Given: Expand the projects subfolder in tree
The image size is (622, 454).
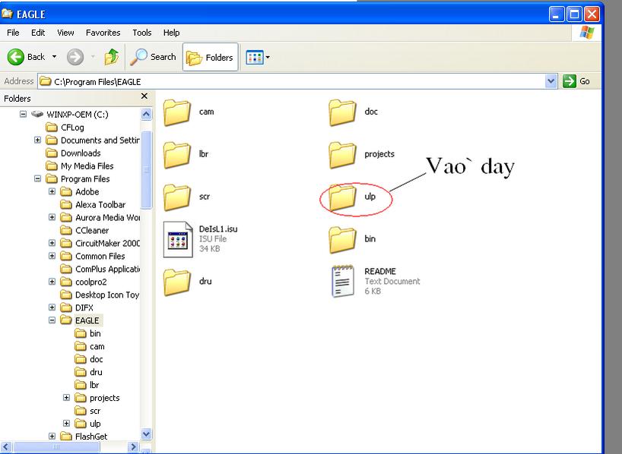Looking at the screenshot, I should tap(67, 397).
